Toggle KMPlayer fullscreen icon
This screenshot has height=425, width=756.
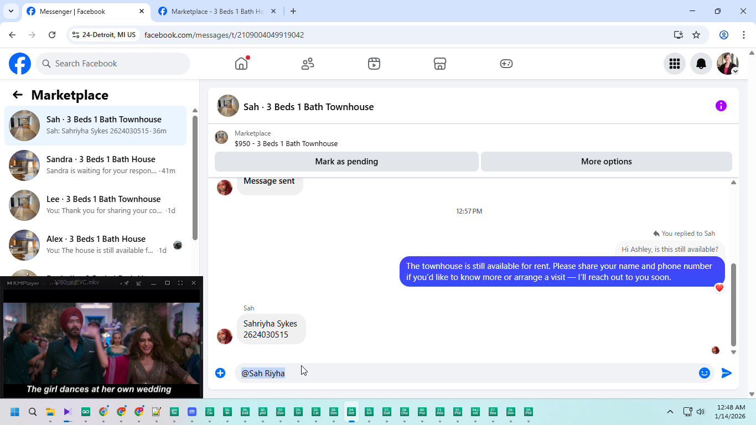pos(180,283)
